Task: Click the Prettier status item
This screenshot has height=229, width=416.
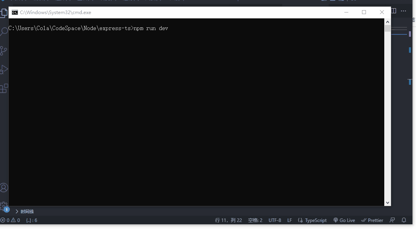Action: pos(372,220)
